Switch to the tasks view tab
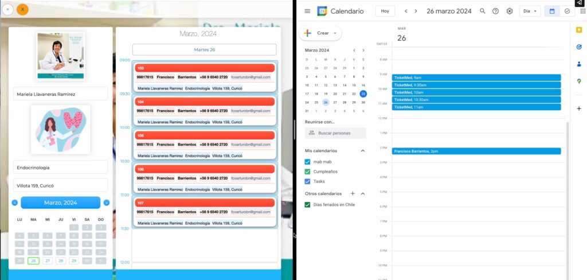587x280 pixels. (x=567, y=11)
